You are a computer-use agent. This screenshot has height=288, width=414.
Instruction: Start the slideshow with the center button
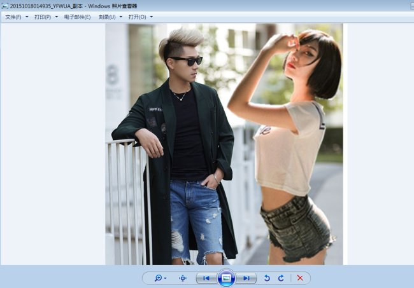pos(226,278)
